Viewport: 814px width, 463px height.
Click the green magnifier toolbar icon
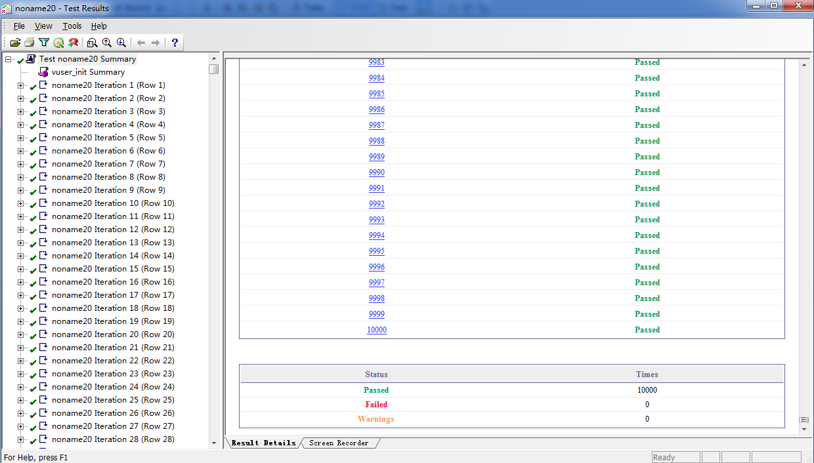[x=58, y=43]
